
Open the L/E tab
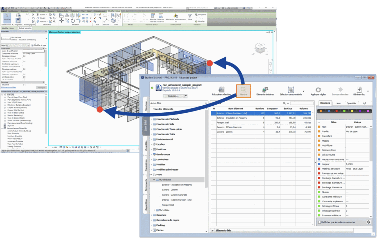click(x=365, y=103)
